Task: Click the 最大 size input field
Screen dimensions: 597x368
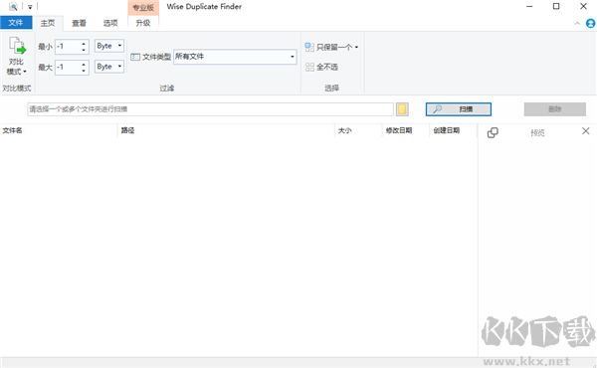Action: coord(68,68)
